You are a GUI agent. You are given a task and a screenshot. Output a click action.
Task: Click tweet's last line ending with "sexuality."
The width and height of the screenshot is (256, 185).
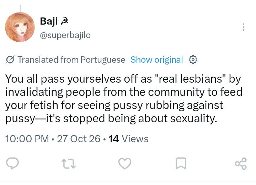point(111,118)
